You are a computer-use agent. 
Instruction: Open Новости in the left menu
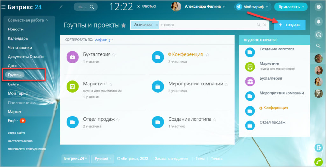point(16,29)
